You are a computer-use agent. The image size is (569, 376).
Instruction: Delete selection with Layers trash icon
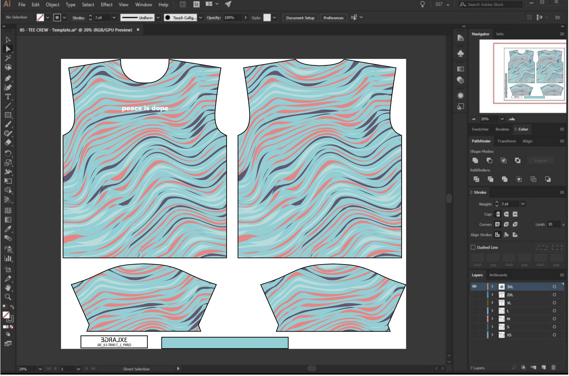[x=553, y=367]
